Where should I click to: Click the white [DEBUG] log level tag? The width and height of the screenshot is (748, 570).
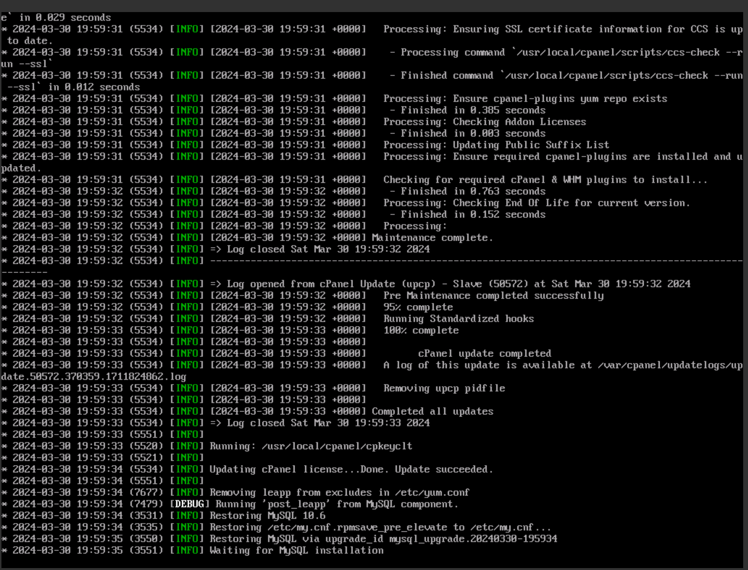click(189, 504)
